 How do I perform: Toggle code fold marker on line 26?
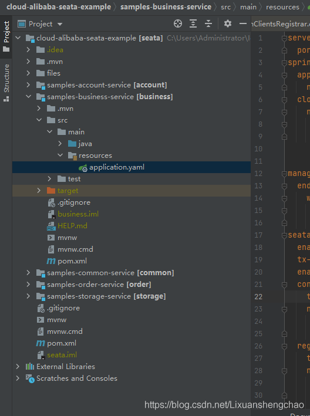pyautogui.click(x=284, y=346)
